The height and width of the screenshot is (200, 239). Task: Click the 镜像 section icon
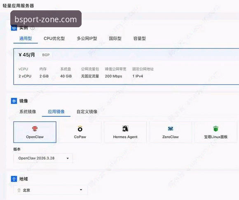[14, 101]
